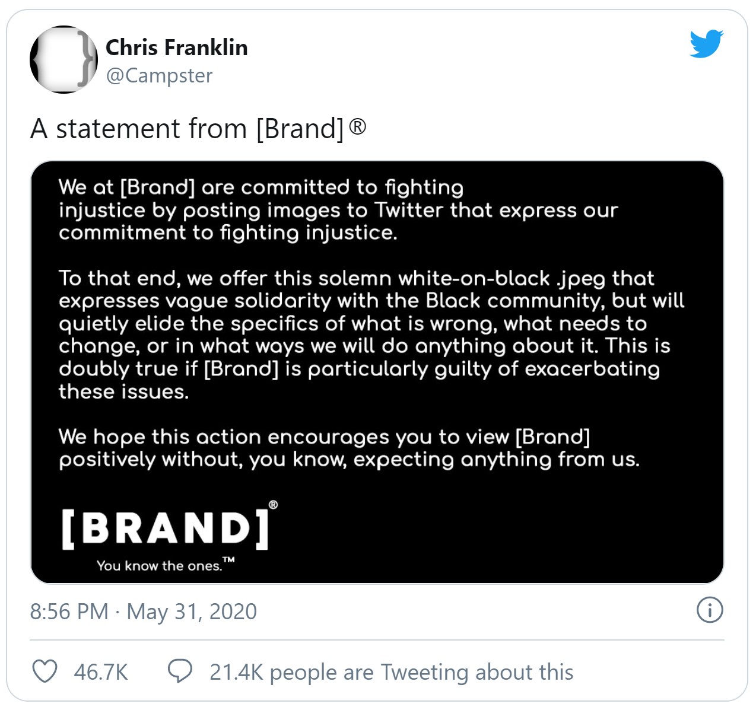
Task: Open the [Brand] statement image
Action: (x=377, y=372)
